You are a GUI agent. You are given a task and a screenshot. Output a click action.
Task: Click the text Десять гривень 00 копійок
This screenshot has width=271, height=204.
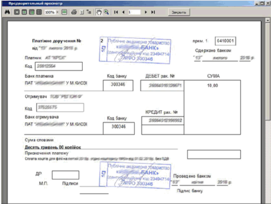[53, 148]
